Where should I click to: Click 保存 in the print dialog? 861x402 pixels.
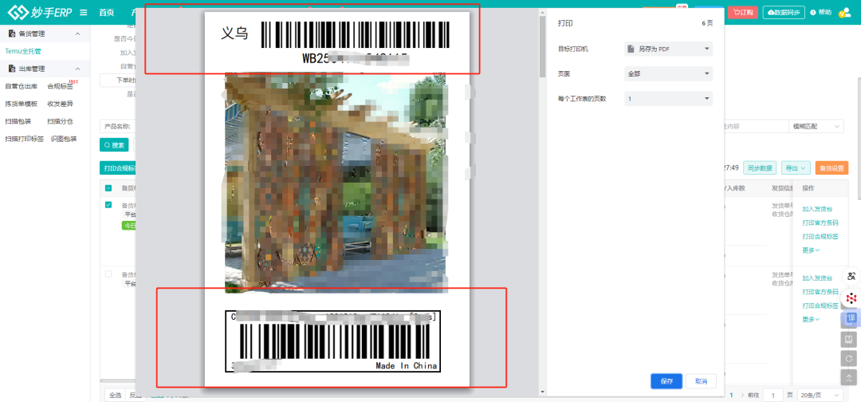pos(666,381)
